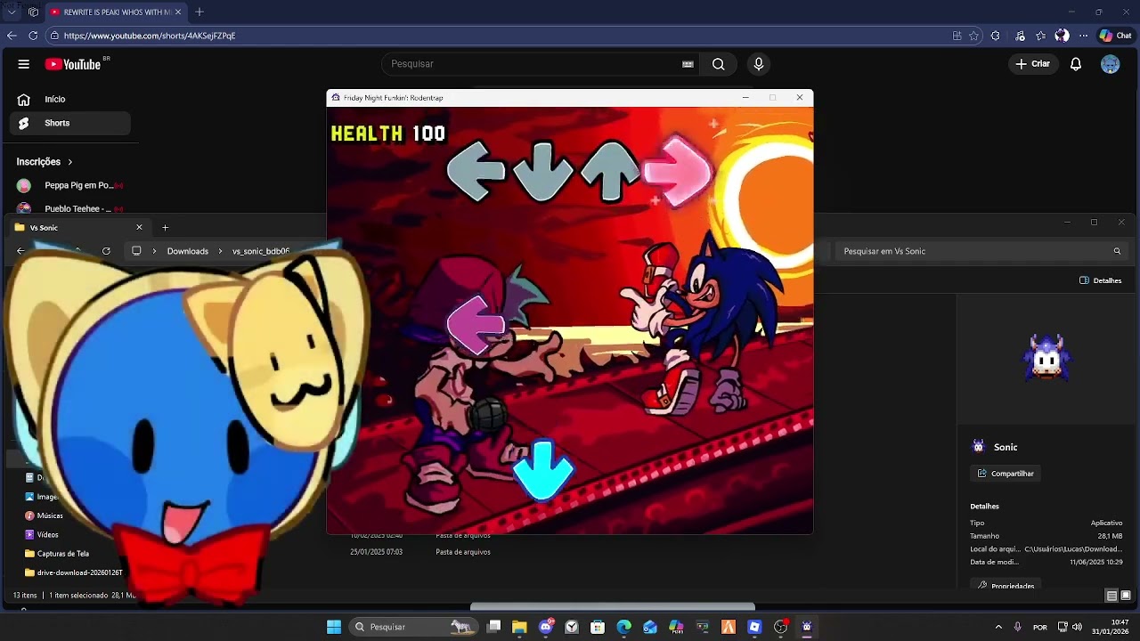Start voice search with the microphone icon
1140x641 pixels.
(759, 64)
